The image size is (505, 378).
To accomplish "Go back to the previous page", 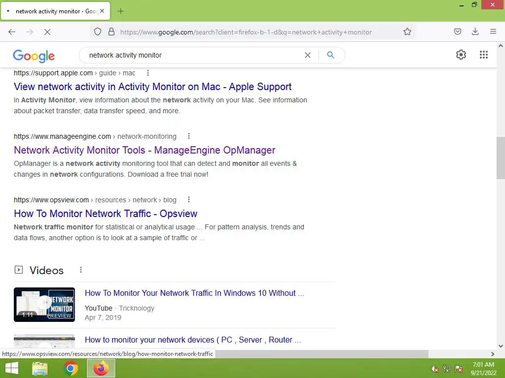I will pos(12,32).
